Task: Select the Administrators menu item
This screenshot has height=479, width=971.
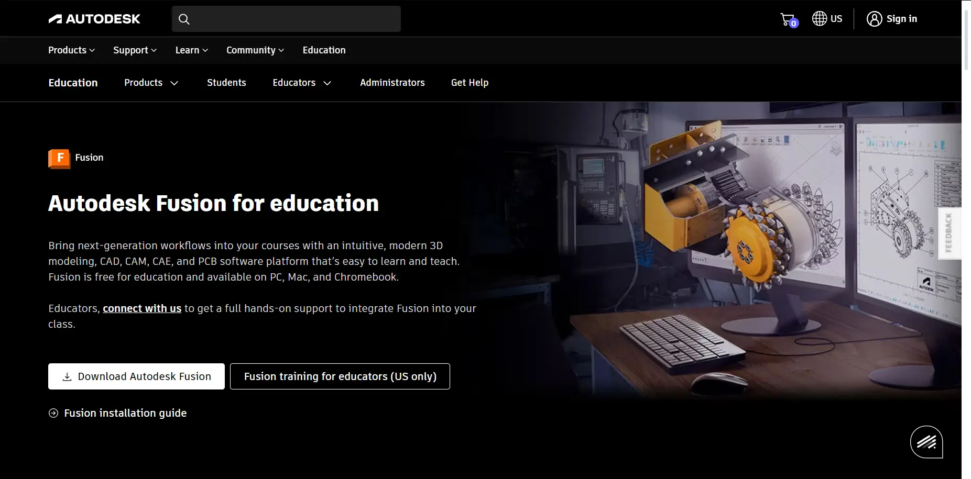Action: tap(392, 83)
